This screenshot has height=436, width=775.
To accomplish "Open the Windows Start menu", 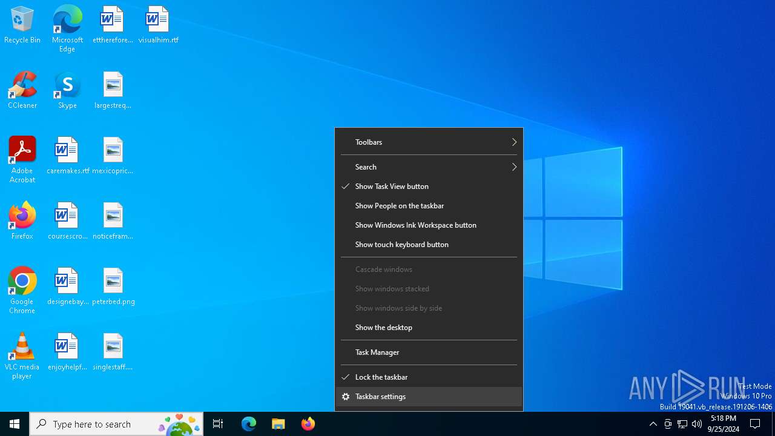I will click(x=15, y=424).
